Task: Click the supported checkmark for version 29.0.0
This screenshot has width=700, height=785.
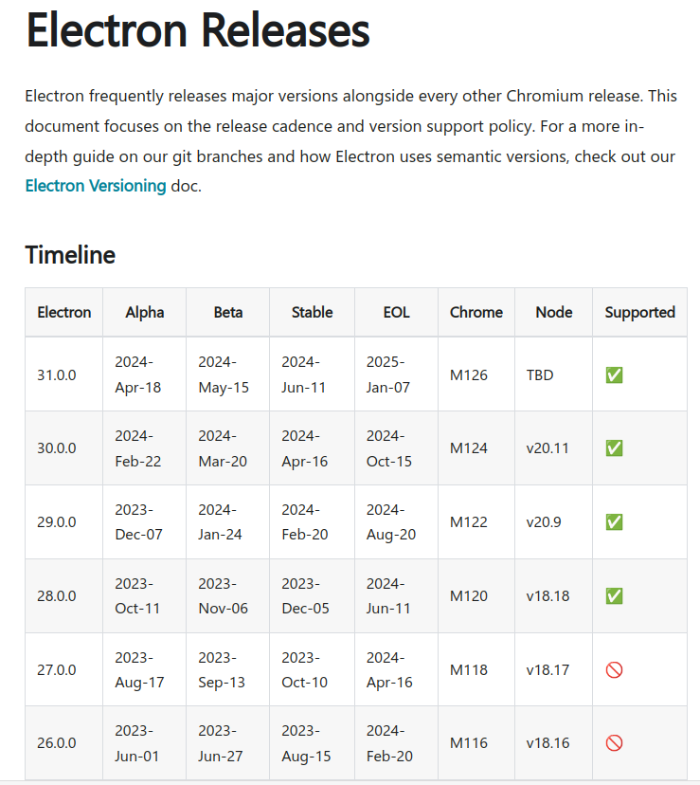Action: click(614, 522)
